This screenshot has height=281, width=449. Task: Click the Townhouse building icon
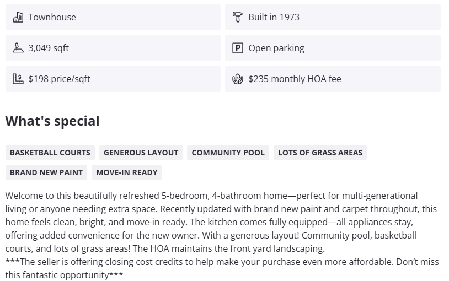click(x=18, y=17)
